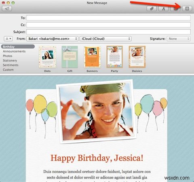Screen dimensions: 194x182
Task: Open the header fields customize menu
Action: (8, 39)
